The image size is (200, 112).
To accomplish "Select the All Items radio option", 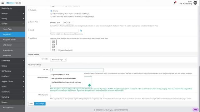I will pyautogui.click(x=51, y=11).
